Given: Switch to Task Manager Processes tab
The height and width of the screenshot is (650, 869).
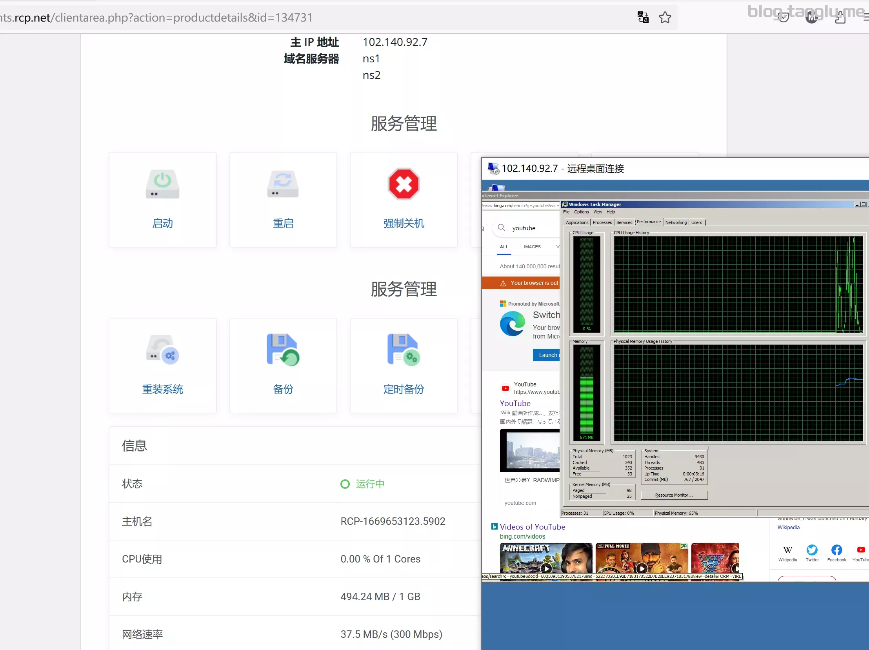Looking at the screenshot, I should click(x=602, y=222).
